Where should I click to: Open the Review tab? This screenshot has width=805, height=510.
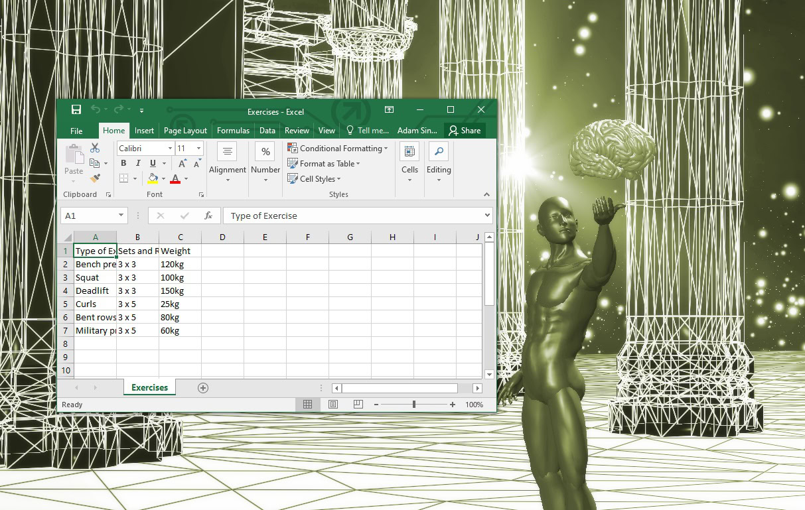tap(297, 130)
